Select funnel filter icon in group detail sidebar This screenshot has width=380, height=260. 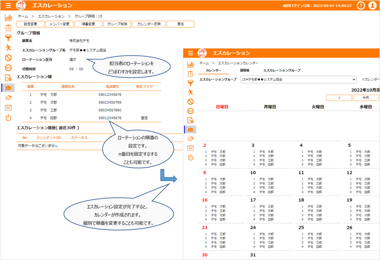pos(8,38)
